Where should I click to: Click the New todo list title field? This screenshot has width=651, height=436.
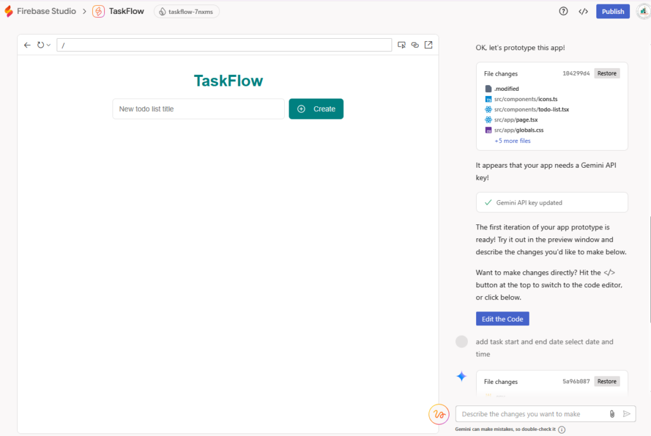point(198,109)
